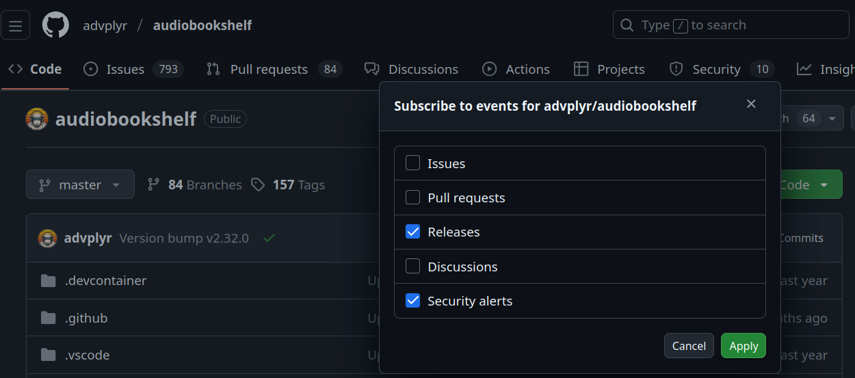Screen dimensions: 855x378
Task: Click the green commit status checkmark
Action: point(269,238)
